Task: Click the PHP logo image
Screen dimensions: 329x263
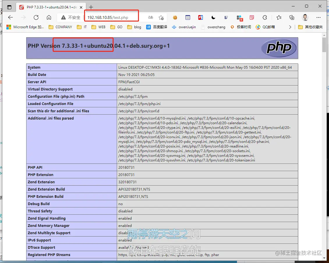Action: 279,48
